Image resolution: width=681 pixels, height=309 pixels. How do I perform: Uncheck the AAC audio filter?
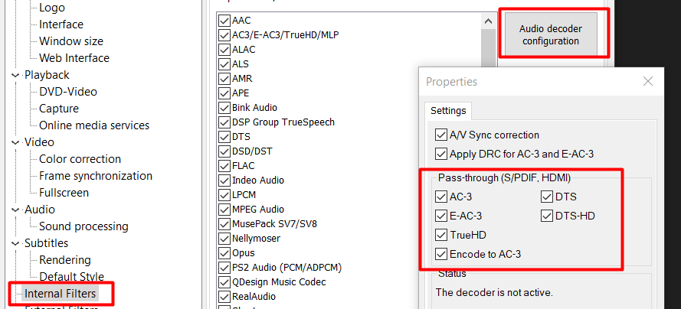point(224,21)
